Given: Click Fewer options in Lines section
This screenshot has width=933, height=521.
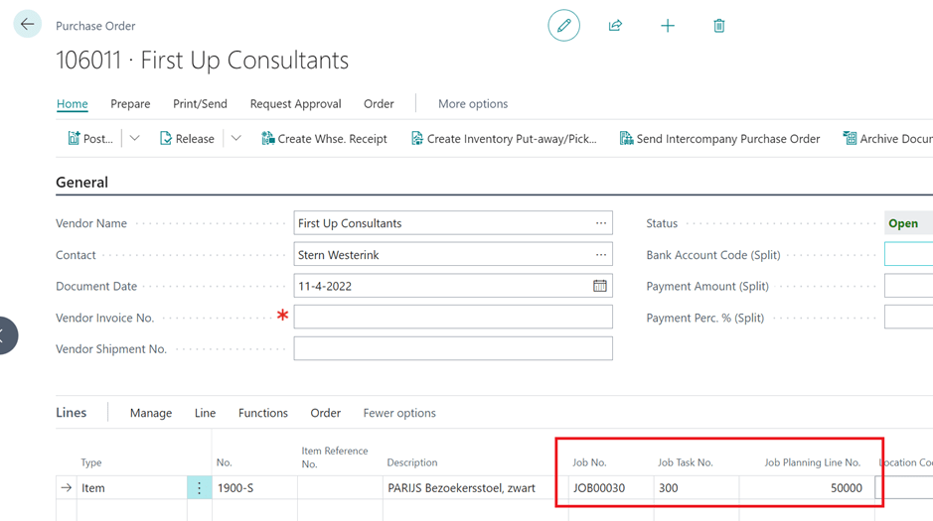Looking at the screenshot, I should (x=399, y=413).
